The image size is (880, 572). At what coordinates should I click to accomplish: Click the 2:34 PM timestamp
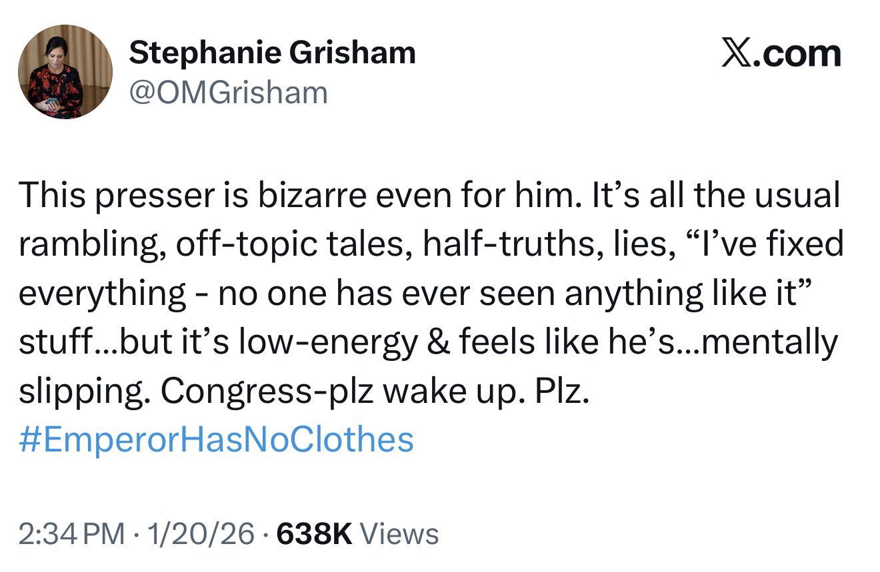click(x=71, y=534)
